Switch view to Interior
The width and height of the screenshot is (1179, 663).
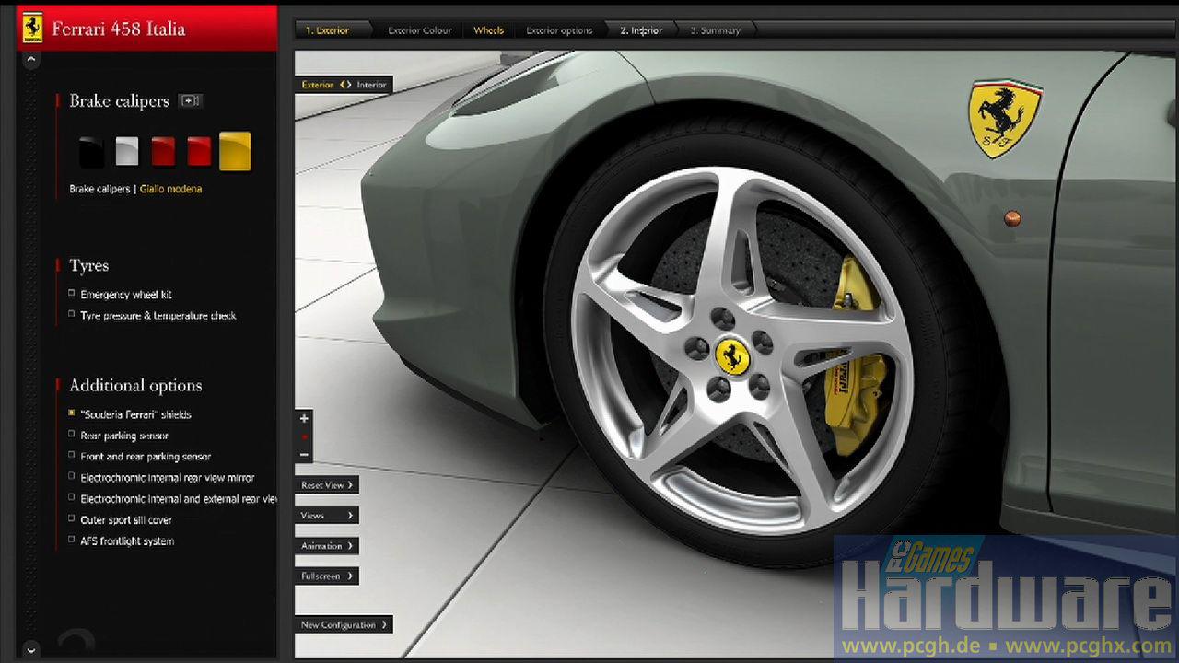coord(372,85)
